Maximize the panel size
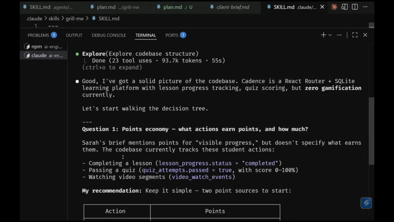Image resolution: width=394 pixels, height=222 pixels. point(355,35)
